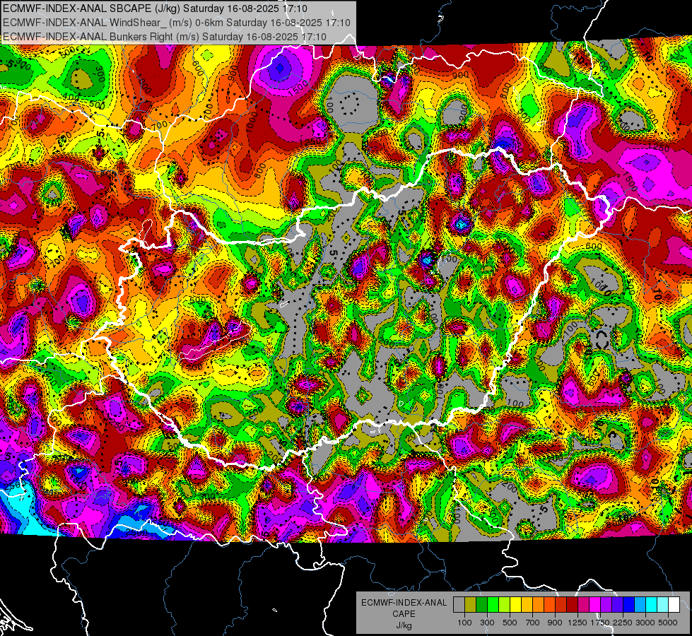Click the 700 legend scale value
692x636 pixels.
(533, 623)
